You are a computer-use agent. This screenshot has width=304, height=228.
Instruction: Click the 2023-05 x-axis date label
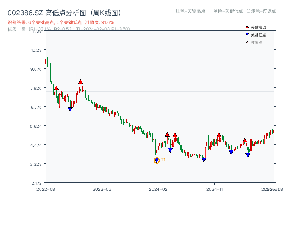pyautogui.click(x=102, y=189)
